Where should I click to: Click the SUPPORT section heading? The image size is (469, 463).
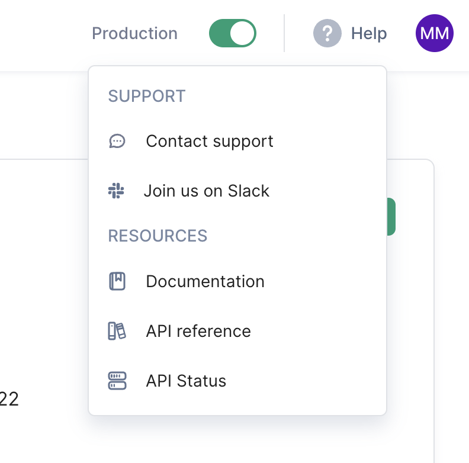click(147, 96)
